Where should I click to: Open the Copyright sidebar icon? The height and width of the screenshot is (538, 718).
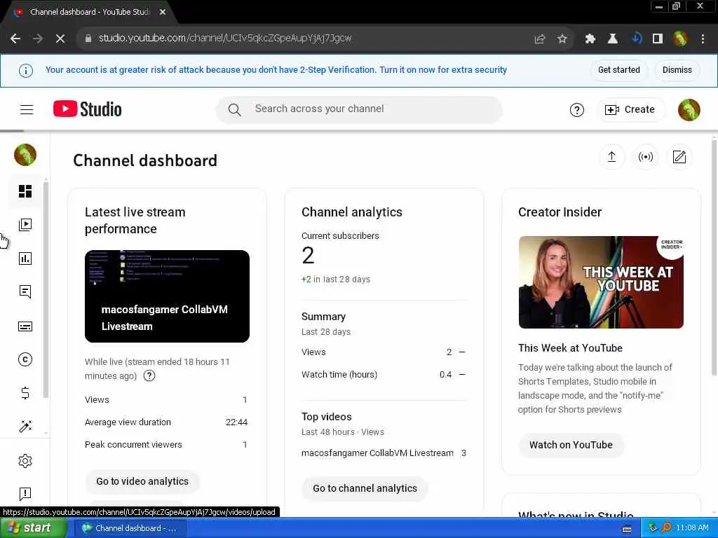coord(25,359)
